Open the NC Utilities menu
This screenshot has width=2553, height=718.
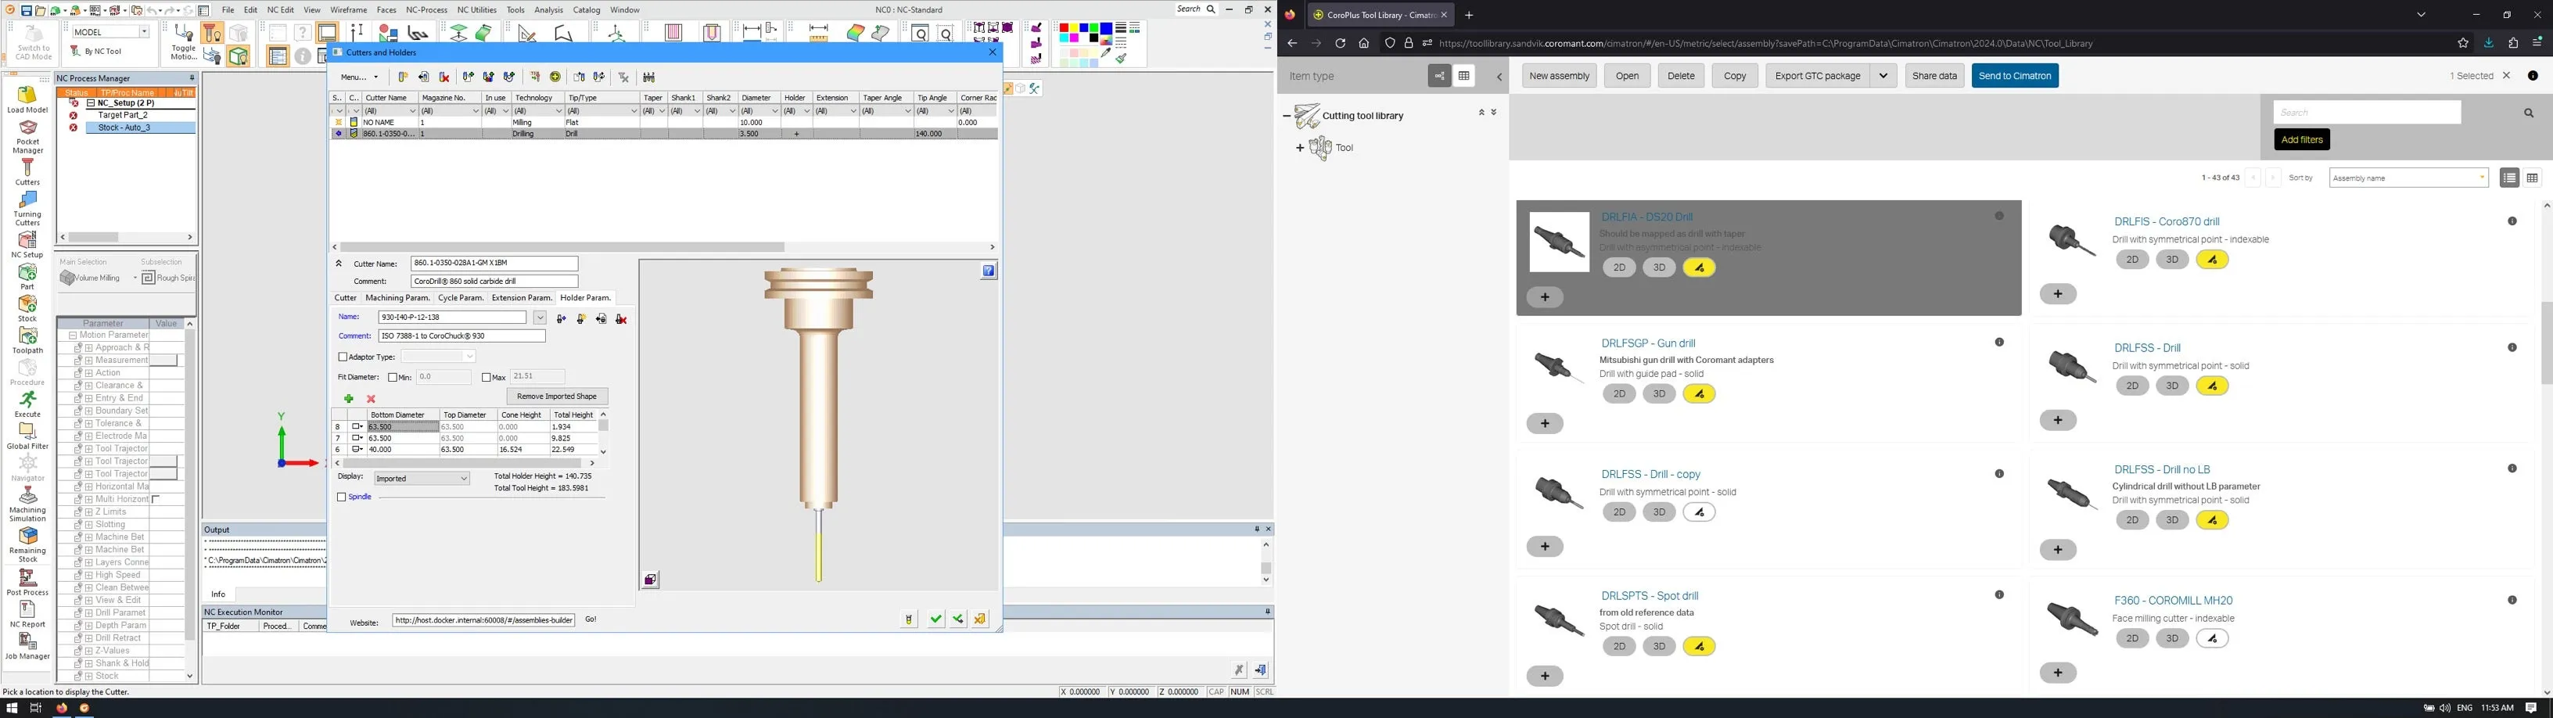coord(476,10)
